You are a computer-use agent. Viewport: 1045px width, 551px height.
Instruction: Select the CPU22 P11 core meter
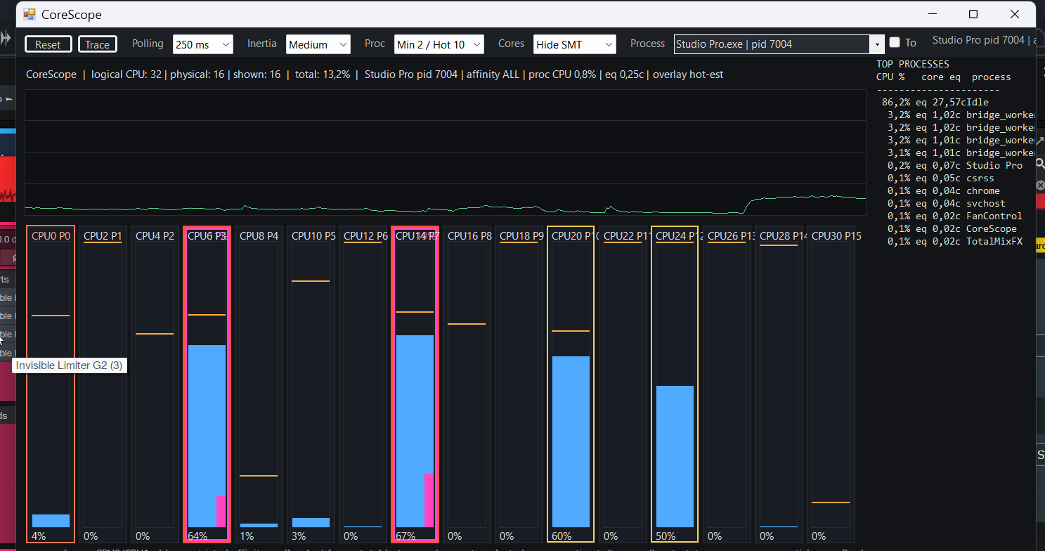point(623,384)
